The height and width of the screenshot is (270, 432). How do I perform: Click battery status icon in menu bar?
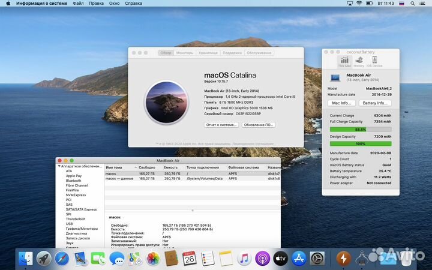click(370, 4)
